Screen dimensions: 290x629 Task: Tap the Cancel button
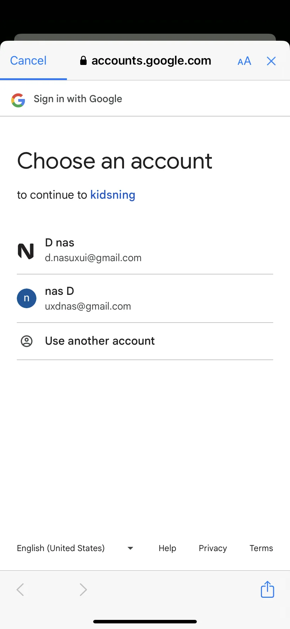[x=28, y=61]
